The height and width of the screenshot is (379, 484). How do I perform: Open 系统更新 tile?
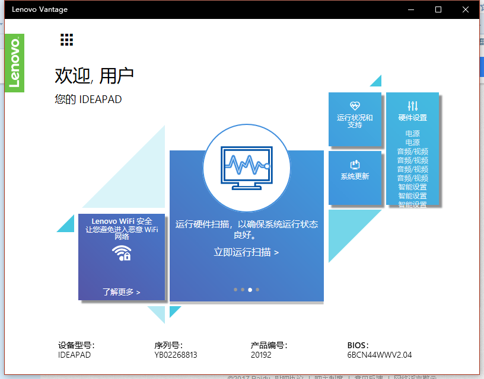coord(355,178)
